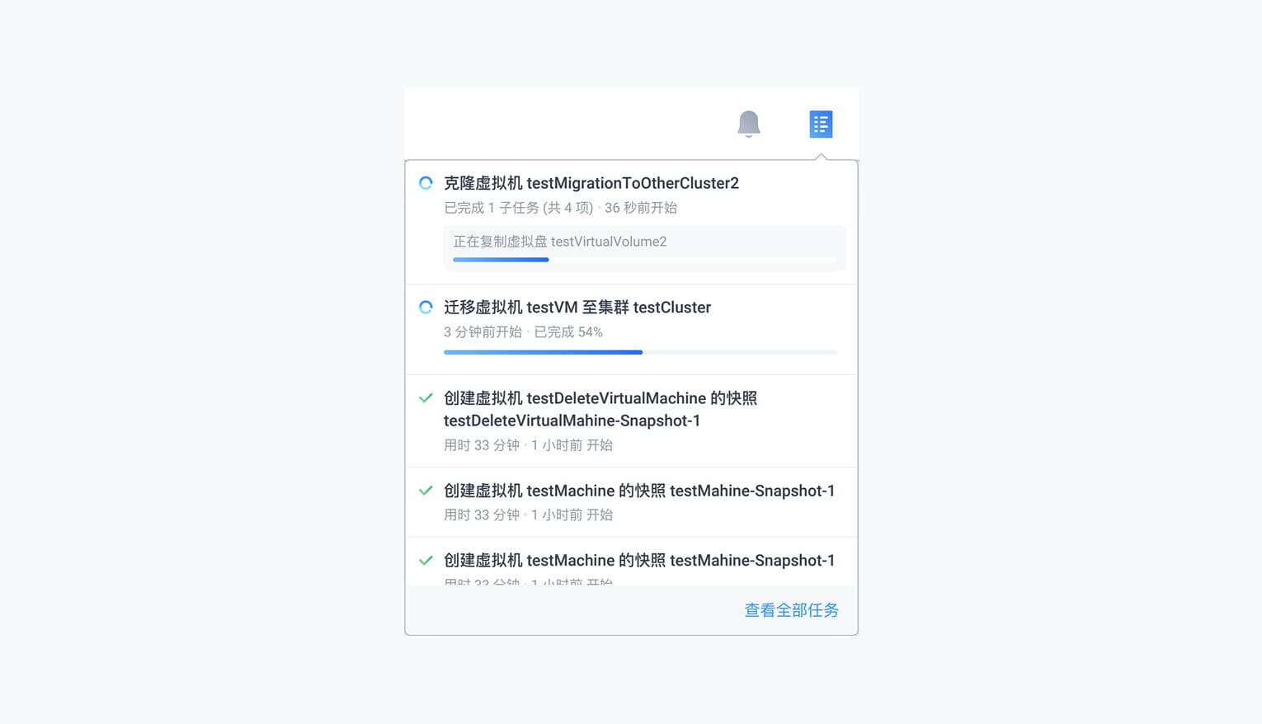The image size is (1262, 724).
Task: Click spinner icon beside clone VM task
Action: (426, 183)
